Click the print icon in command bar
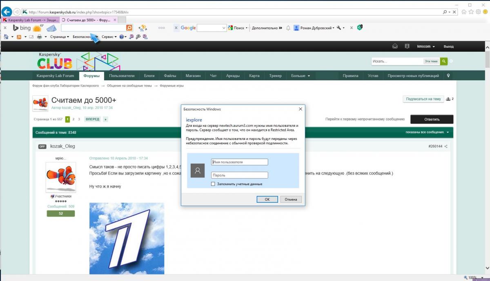This screenshot has height=281, width=490. [x=40, y=37]
